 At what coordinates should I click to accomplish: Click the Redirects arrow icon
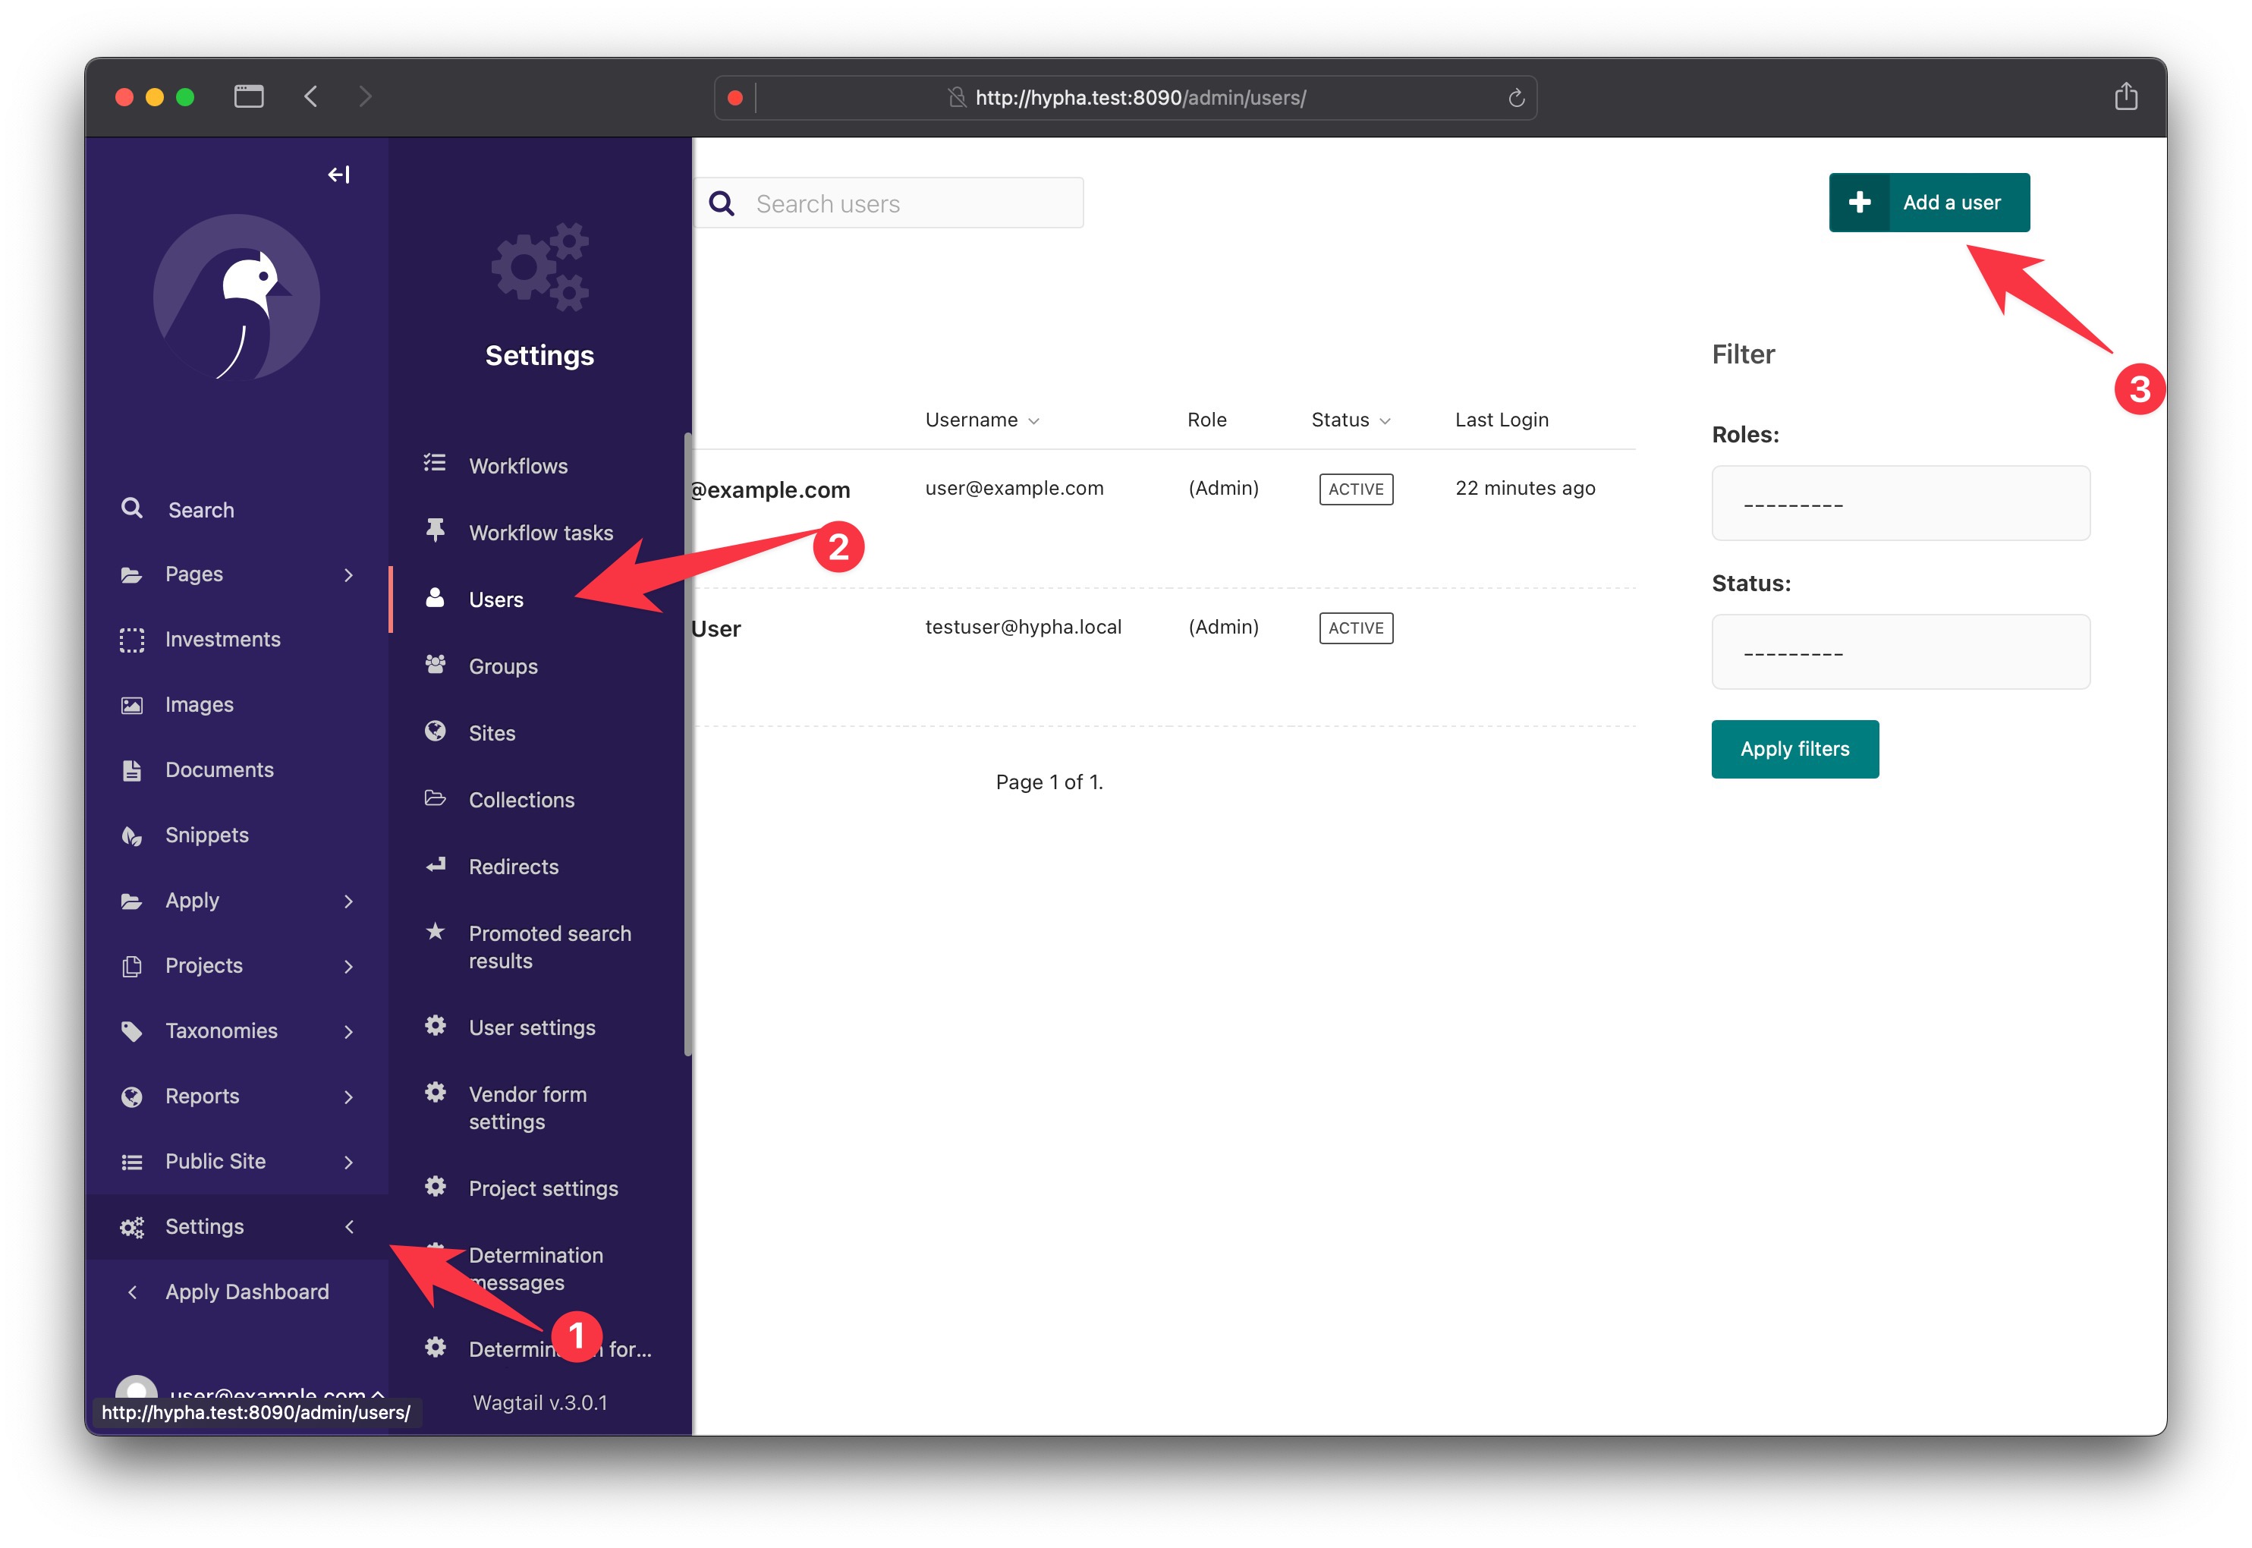click(x=435, y=864)
